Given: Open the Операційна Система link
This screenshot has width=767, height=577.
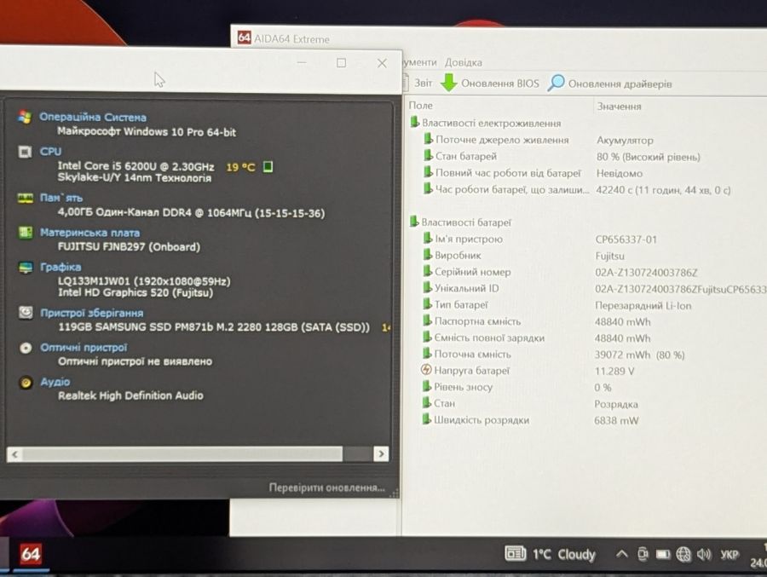Looking at the screenshot, I should coord(92,117).
